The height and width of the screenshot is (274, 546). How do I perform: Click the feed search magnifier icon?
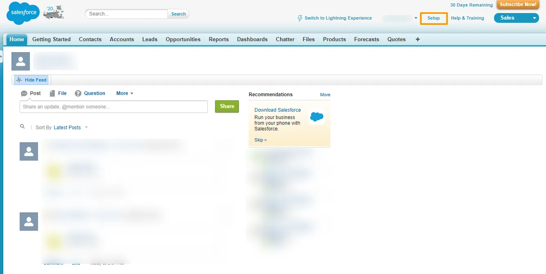coord(22,127)
